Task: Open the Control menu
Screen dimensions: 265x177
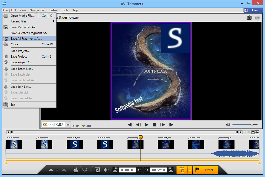Action: click(x=52, y=10)
